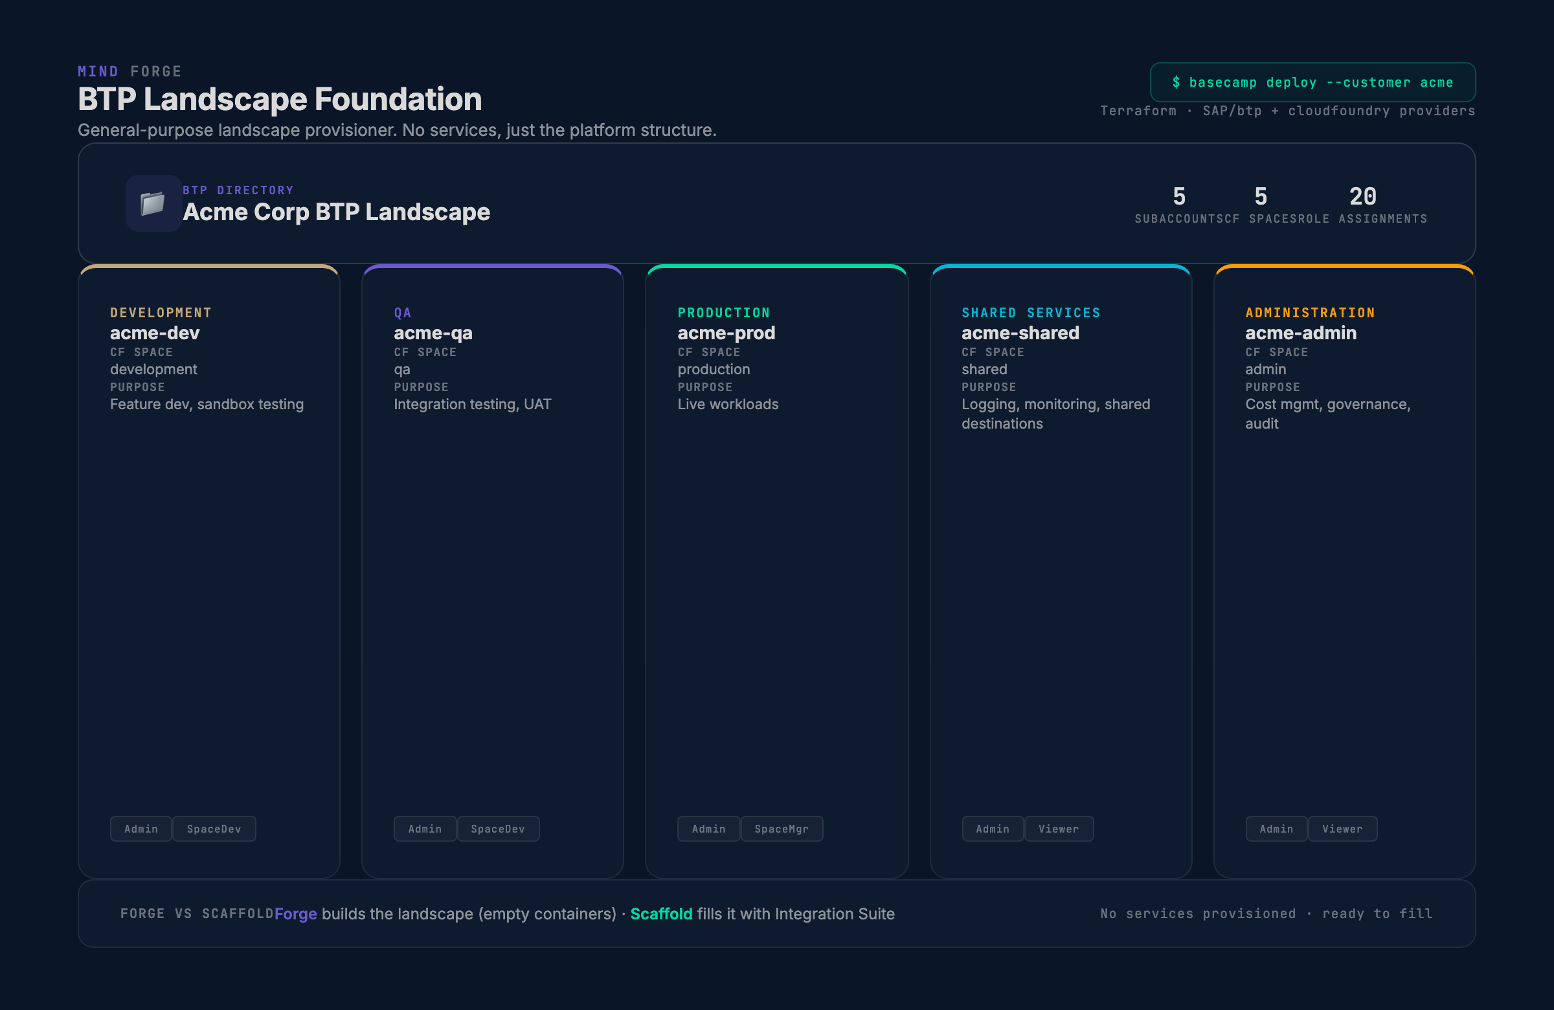1554x1010 pixels.
Task: Select the SpaceDev tag in acme-dev card
Action: coord(214,829)
